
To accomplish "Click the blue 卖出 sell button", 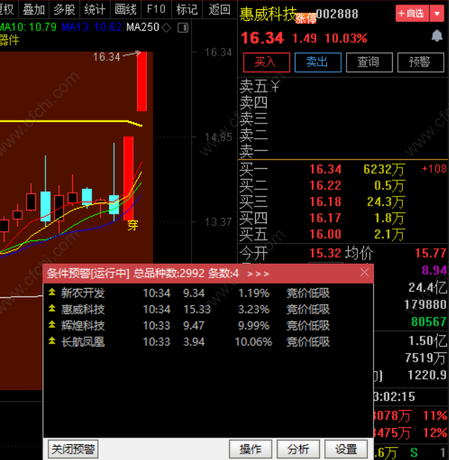I will pos(318,62).
